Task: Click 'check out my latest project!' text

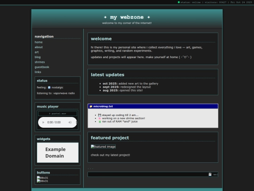Action: [x=111, y=155]
